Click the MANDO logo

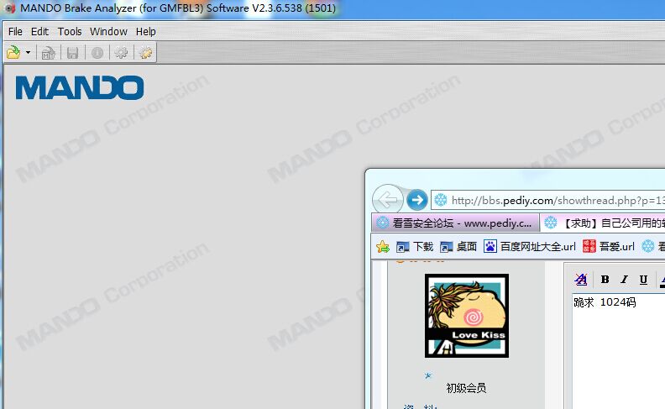(x=80, y=88)
